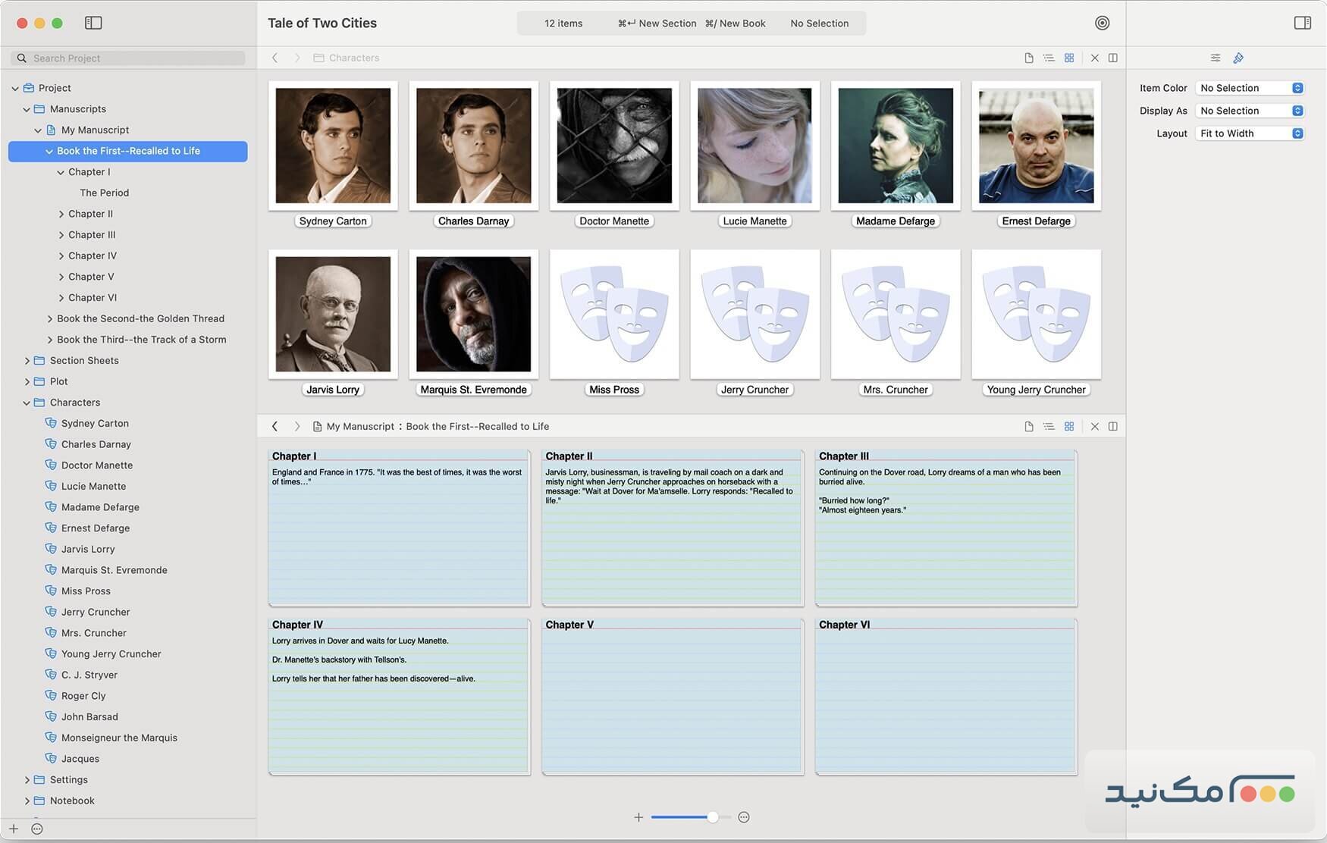Open the Layout Fit to Width dropdown
Screen dimensions: 1327x843
(1249, 133)
